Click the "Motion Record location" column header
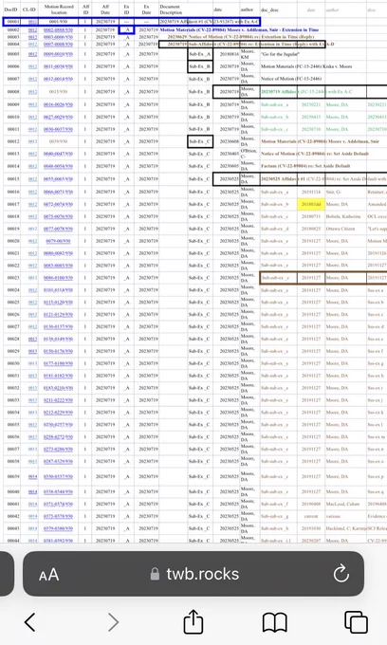This screenshot has width=387, height=645. pyautogui.click(x=59, y=9)
